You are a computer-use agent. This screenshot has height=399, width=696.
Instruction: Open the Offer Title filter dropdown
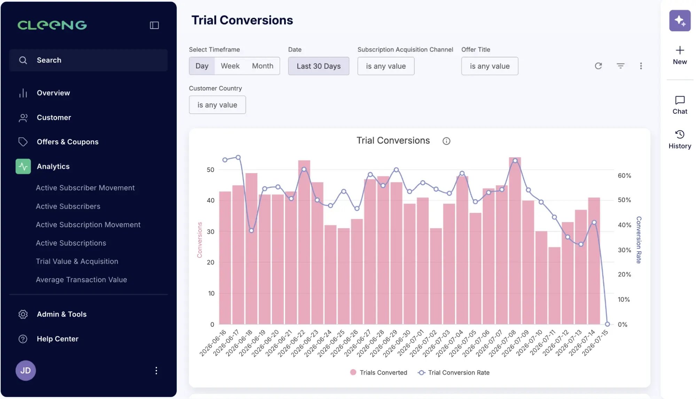pyautogui.click(x=490, y=66)
